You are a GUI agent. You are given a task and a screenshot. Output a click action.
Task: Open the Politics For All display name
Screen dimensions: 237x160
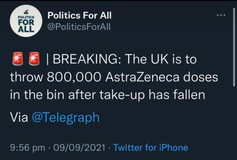79,15
